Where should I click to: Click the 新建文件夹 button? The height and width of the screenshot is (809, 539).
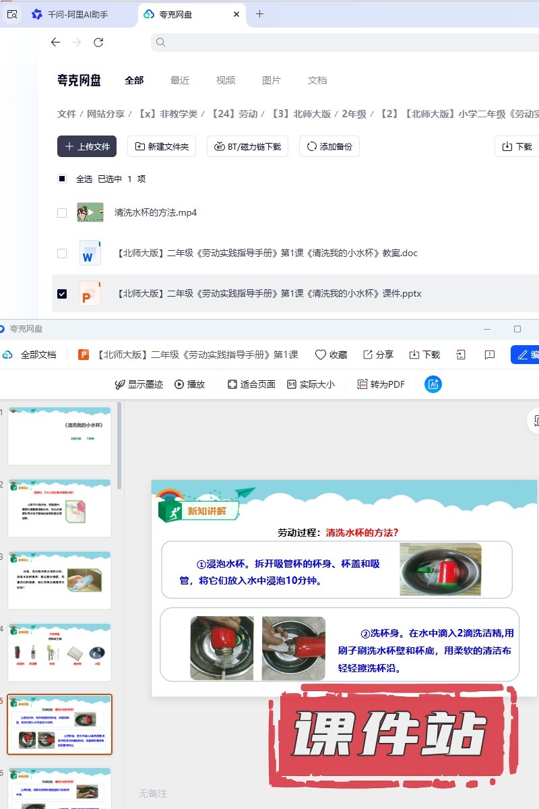[x=162, y=146]
